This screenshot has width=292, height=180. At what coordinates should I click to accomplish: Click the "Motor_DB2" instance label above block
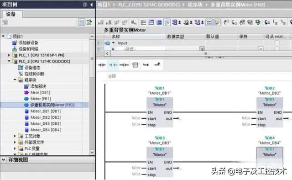tap(269, 93)
